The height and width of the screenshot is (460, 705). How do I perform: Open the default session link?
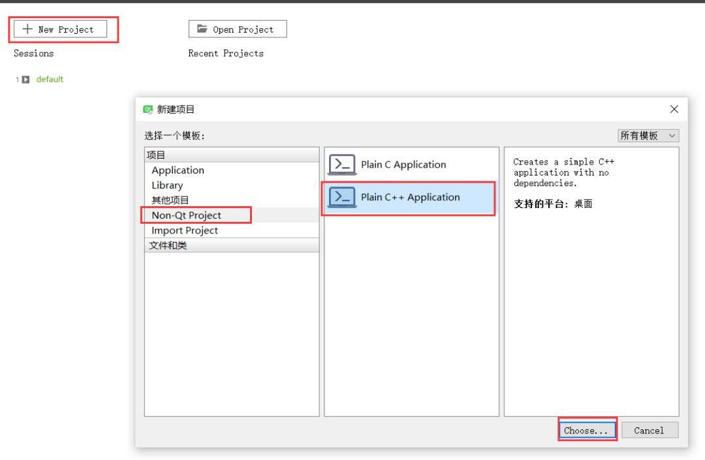coord(50,80)
